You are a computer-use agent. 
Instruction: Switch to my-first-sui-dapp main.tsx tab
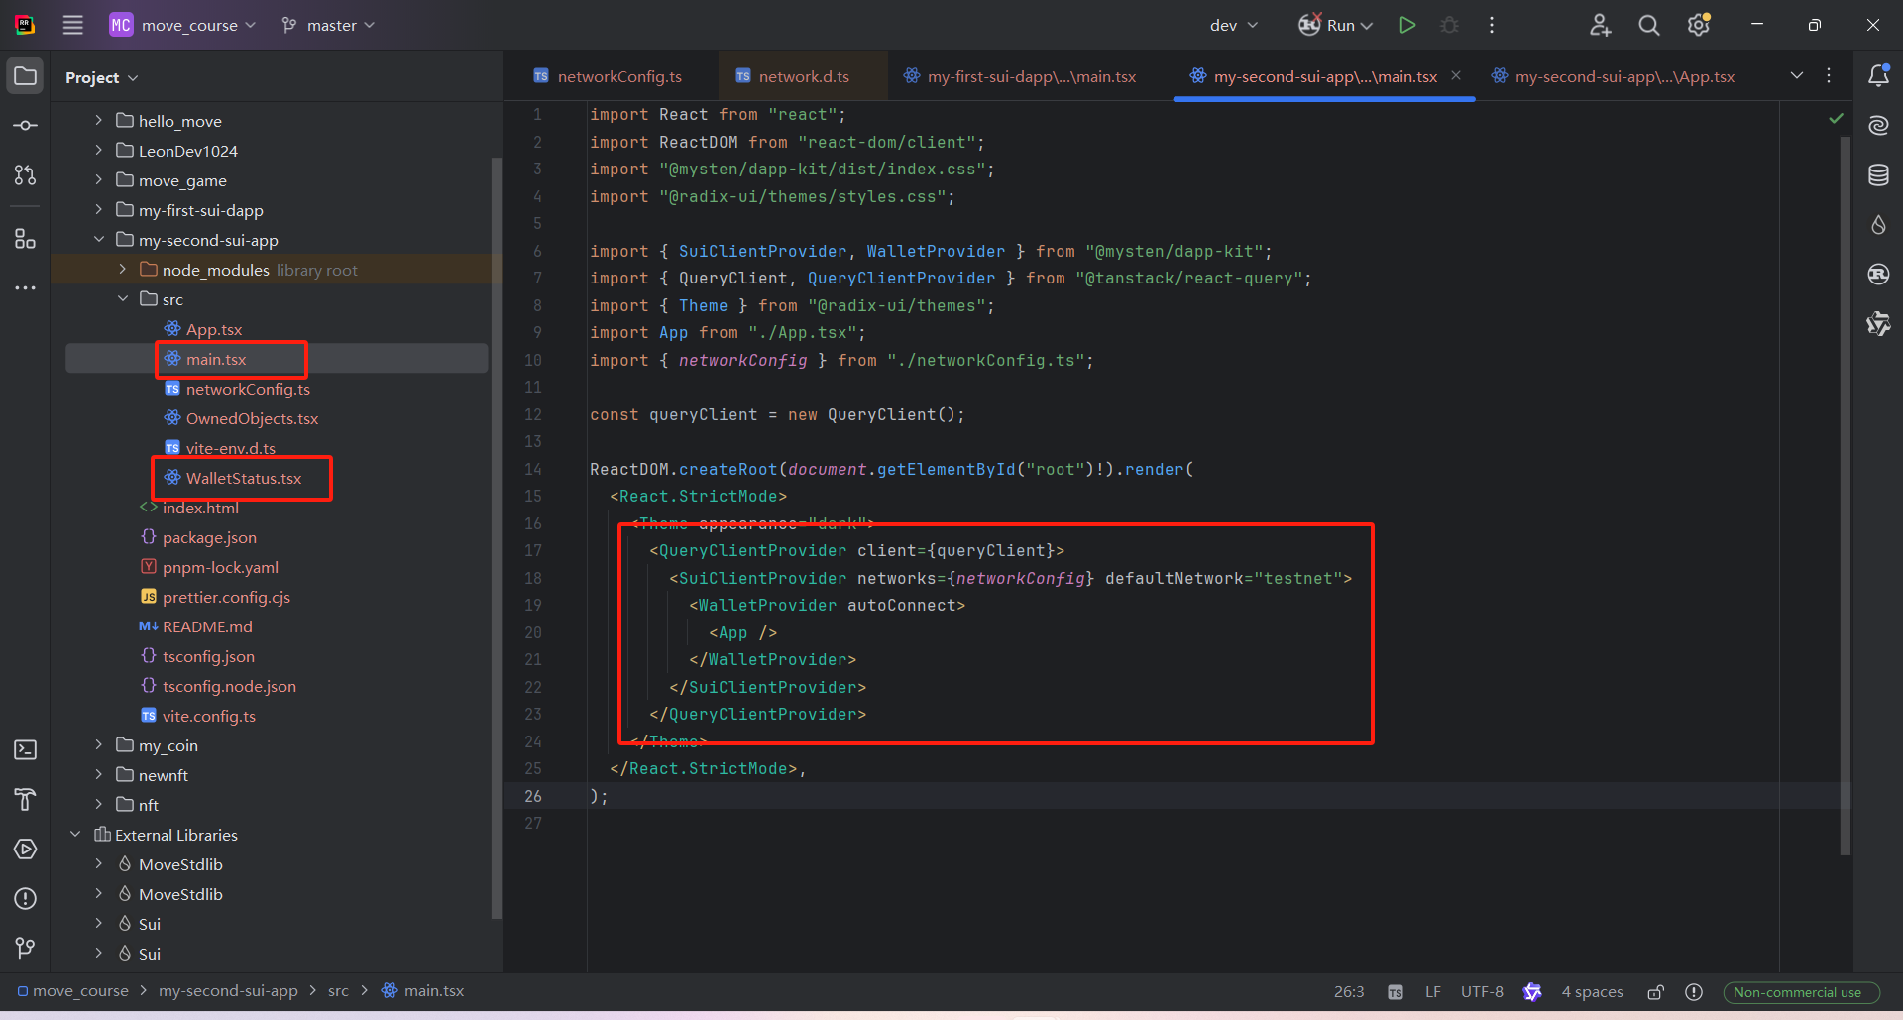coord(1020,76)
